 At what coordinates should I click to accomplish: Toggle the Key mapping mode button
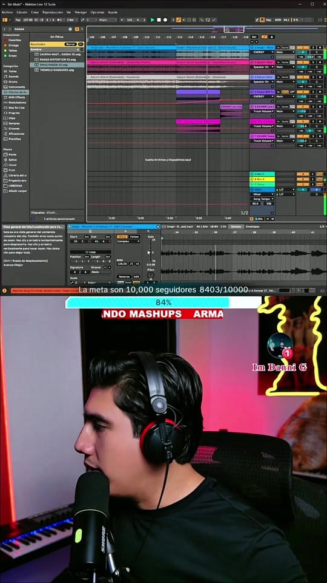click(x=268, y=19)
